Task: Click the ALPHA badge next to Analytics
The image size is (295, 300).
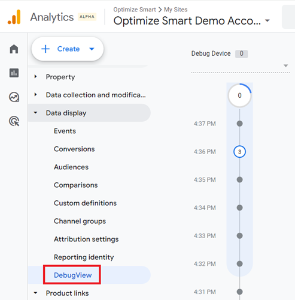Action: point(87,17)
